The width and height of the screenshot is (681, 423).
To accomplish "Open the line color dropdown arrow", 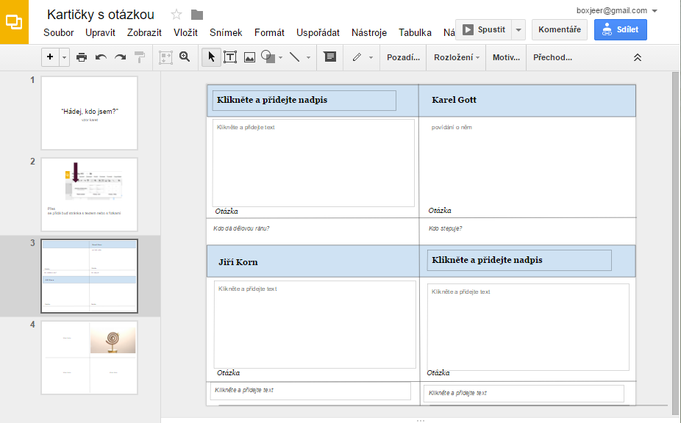I will [x=371, y=57].
